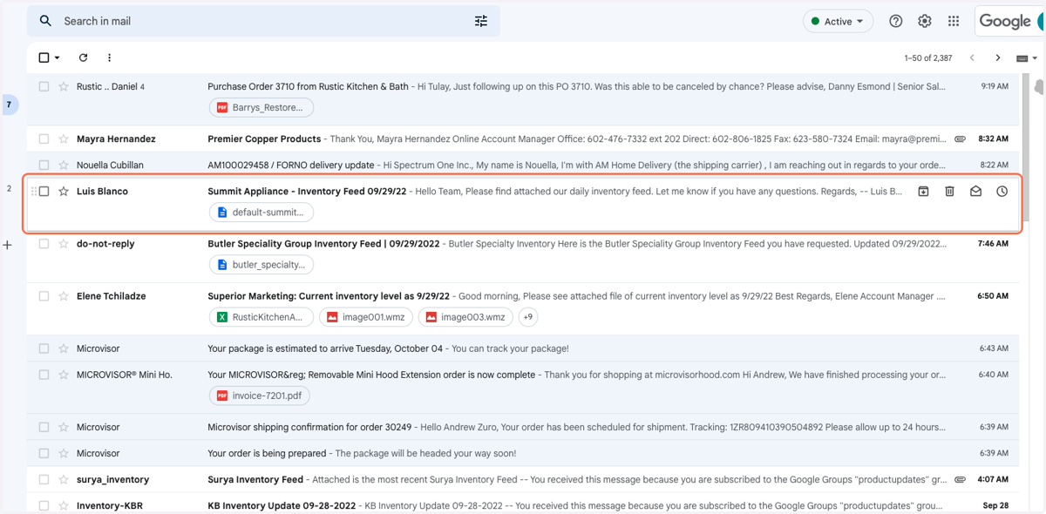Open the Help question mark icon
Viewport: 1046px width, 514px height.
(896, 21)
